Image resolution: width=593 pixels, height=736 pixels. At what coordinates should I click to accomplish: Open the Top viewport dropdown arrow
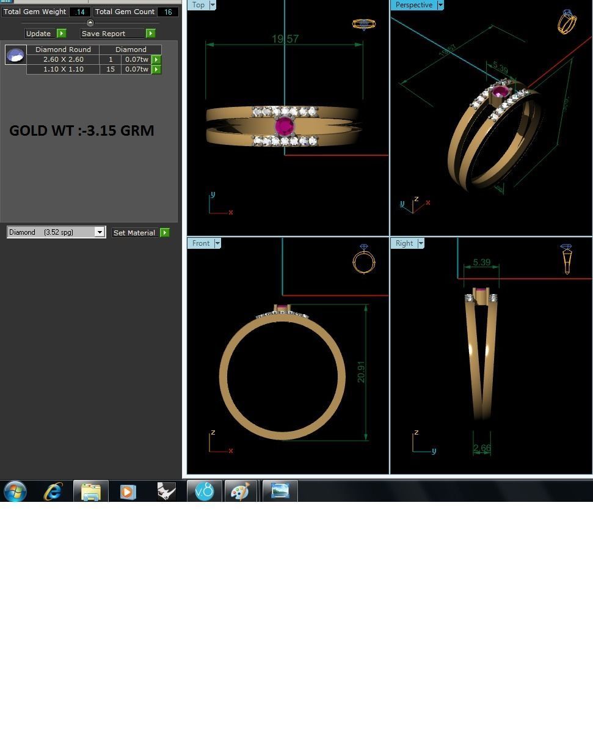pos(213,5)
